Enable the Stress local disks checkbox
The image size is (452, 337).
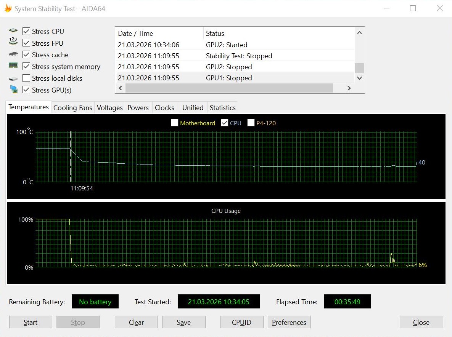[x=26, y=78]
